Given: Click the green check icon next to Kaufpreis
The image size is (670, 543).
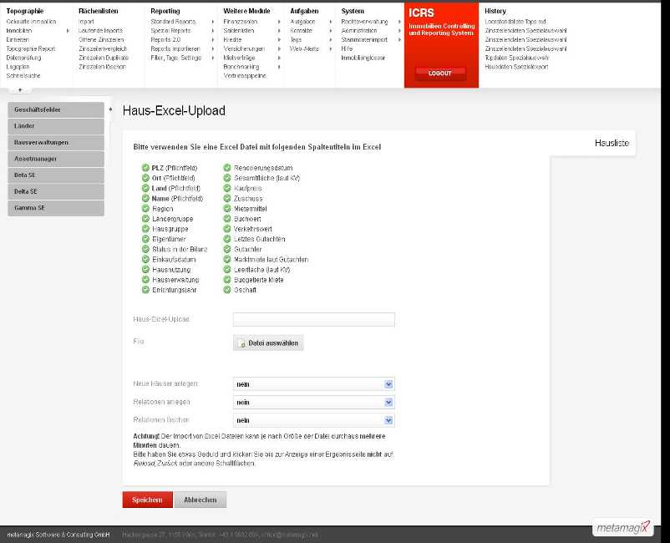Looking at the screenshot, I should 227,189.
